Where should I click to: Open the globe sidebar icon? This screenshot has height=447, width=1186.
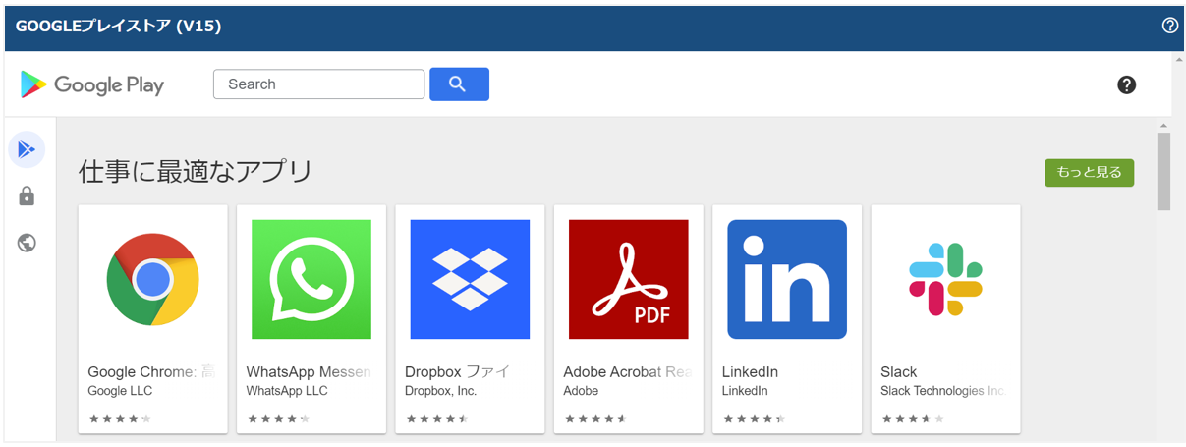tap(27, 243)
